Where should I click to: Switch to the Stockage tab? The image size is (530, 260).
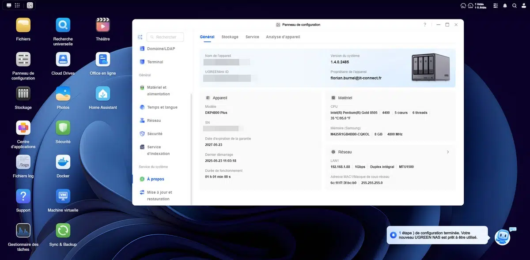tap(230, 37)
